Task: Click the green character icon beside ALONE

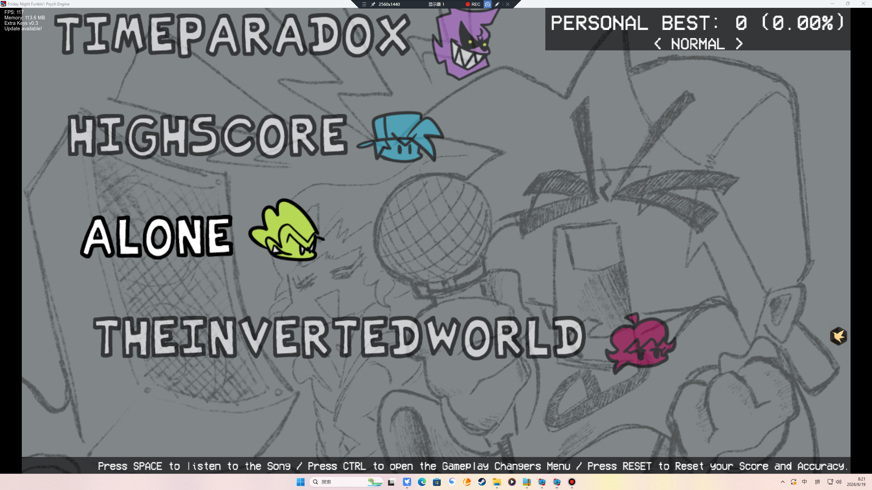Action: pyautogui.click(x=286, y=231)
